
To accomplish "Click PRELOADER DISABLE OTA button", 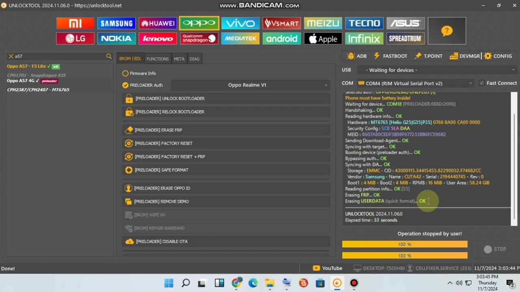I will tap(226, 242).
